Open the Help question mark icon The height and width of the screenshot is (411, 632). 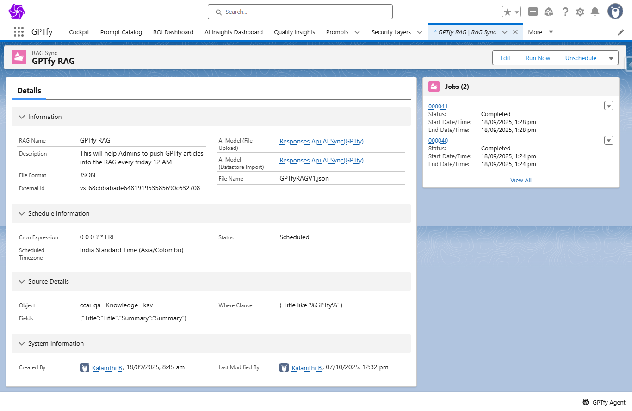565,12
